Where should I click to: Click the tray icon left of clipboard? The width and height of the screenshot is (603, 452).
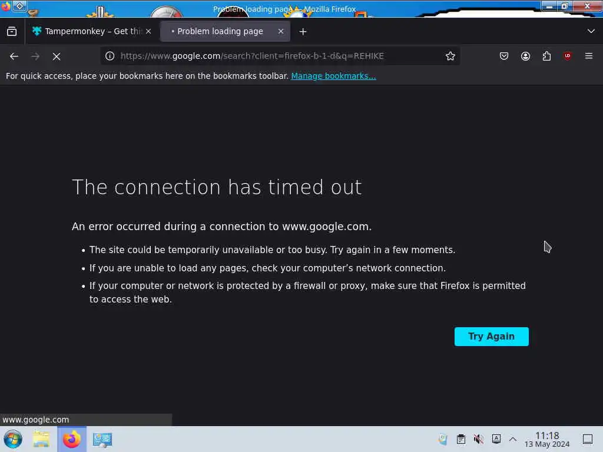443,439
